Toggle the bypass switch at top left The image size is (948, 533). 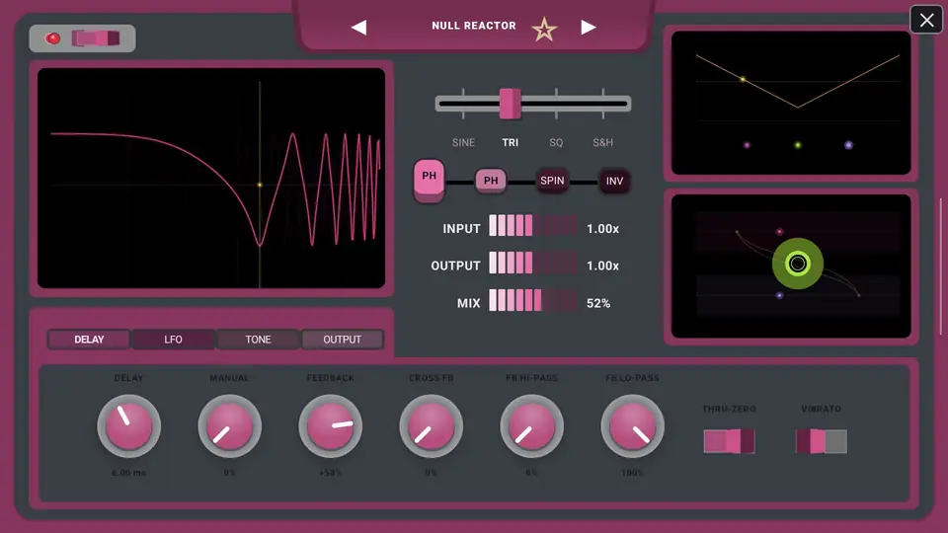point(96,38)
